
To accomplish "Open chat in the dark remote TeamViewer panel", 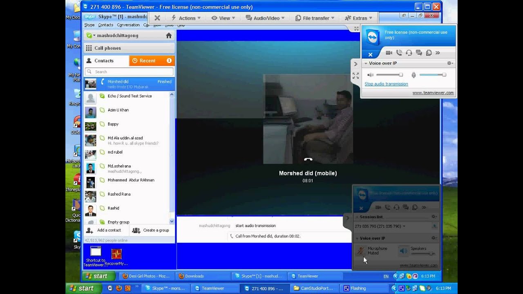I will pyautogui.click(x=406, y=207).
